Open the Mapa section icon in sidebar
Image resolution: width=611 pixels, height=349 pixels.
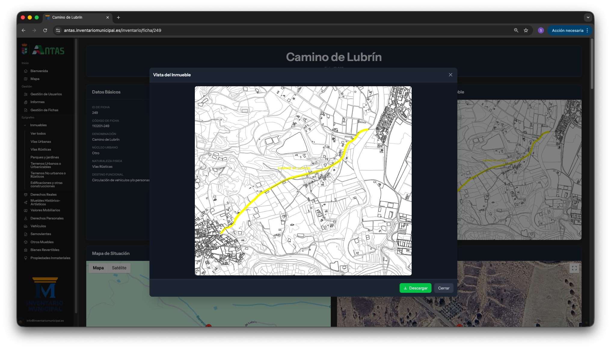pyautogui.click(x=26, y=79)
